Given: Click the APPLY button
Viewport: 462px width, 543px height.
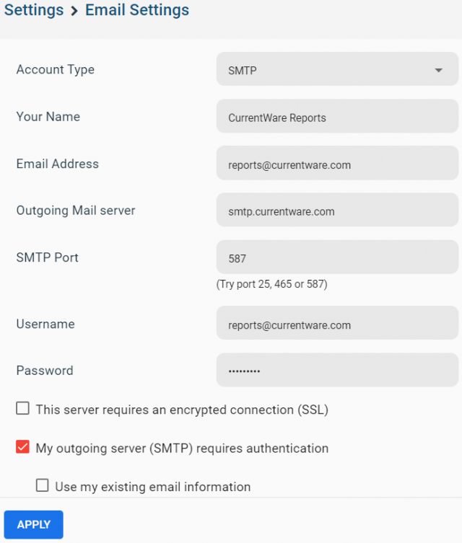Looking at the screenshot, I should coord(34,524).
